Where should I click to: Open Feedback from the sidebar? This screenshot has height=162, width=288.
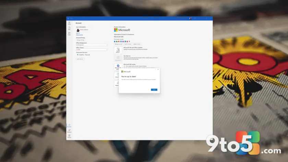[x=69, y=131]
